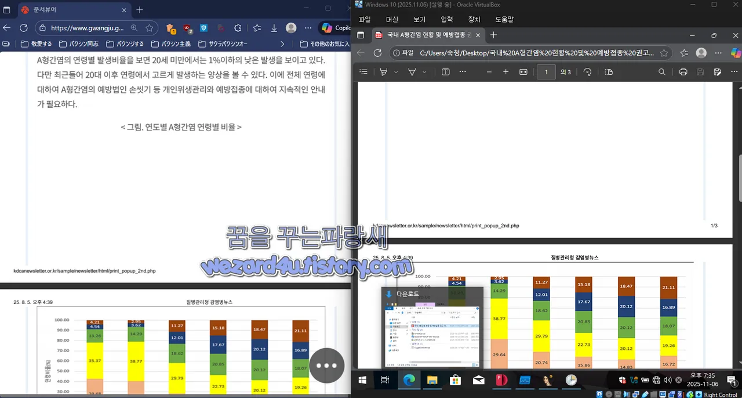Toggle page view in PDF toolbar
Image resolution: width=742 pixels, height=398 pixels.
click(608, 72)
